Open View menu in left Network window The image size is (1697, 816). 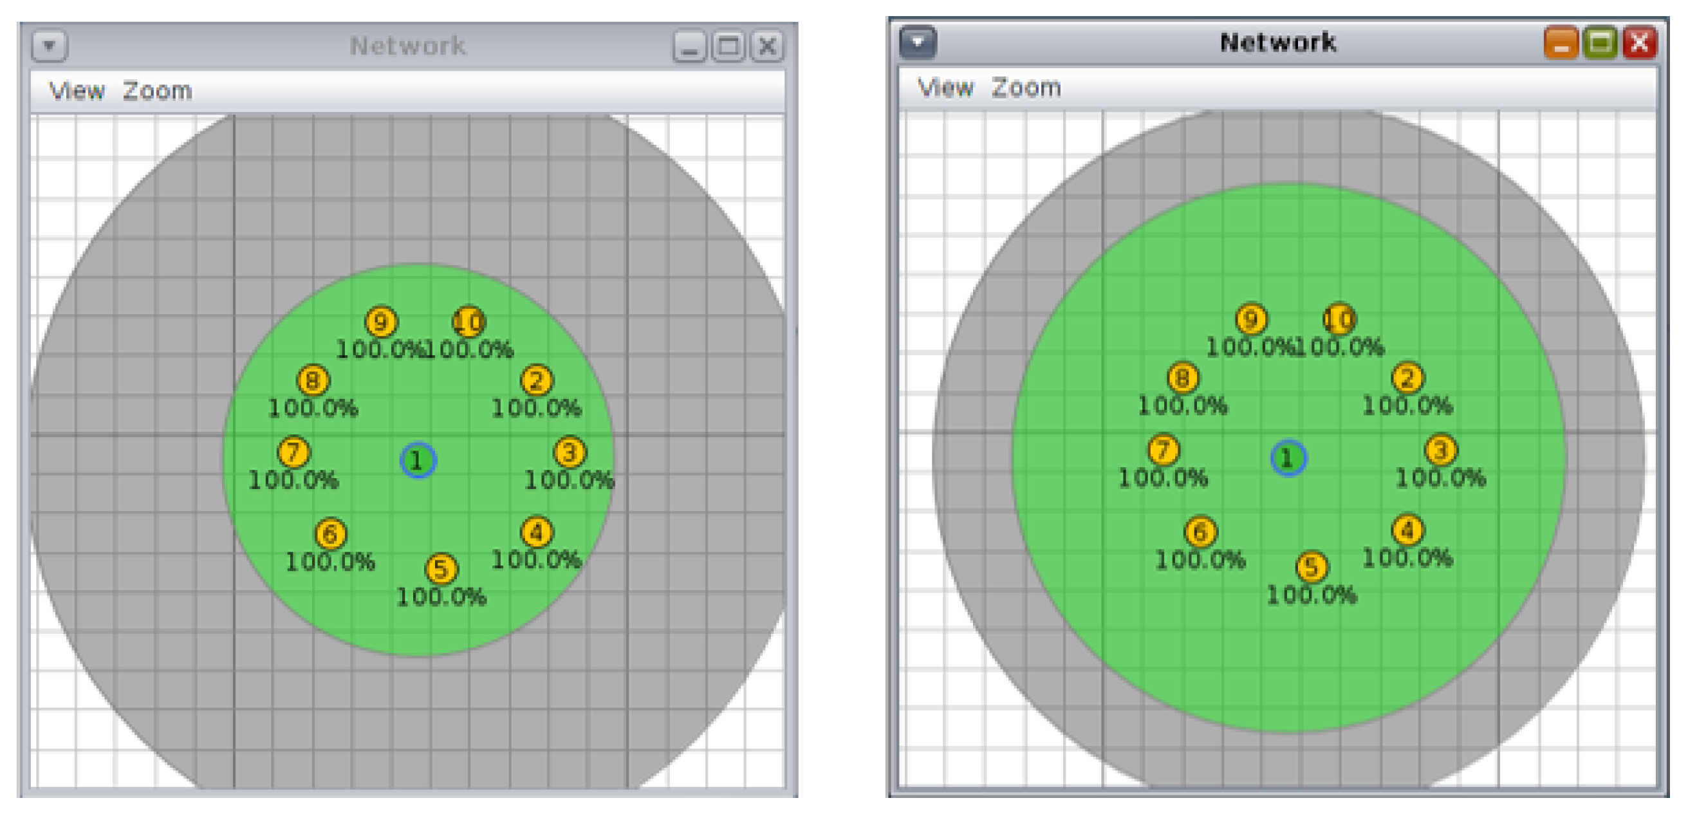click(77, 91)
